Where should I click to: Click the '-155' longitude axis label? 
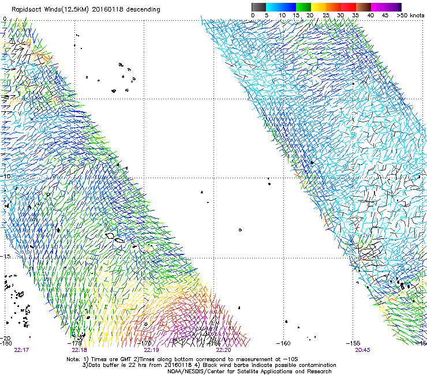pyautogui.click(x=353, y=343)
